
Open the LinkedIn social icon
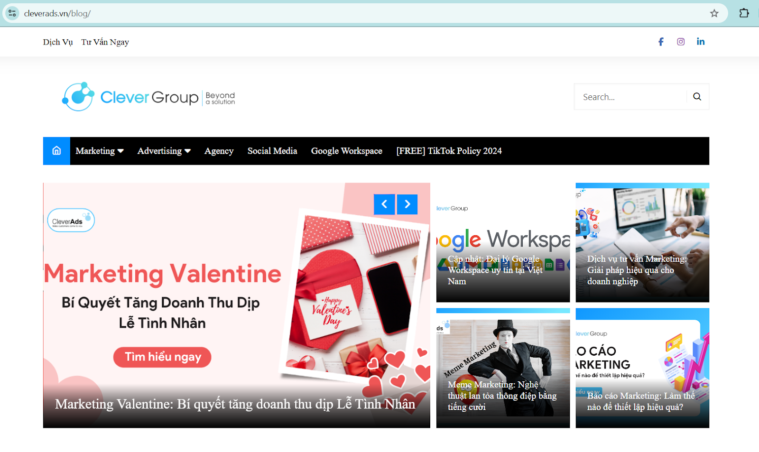point(701,42)
